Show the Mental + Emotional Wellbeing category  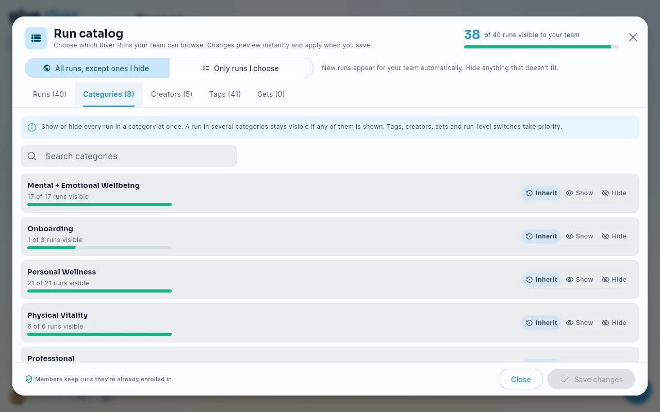[580, 193]
